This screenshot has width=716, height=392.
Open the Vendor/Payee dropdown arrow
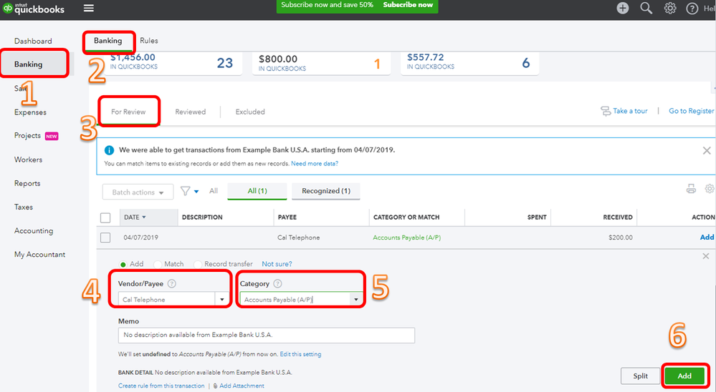tap(222, 300)
